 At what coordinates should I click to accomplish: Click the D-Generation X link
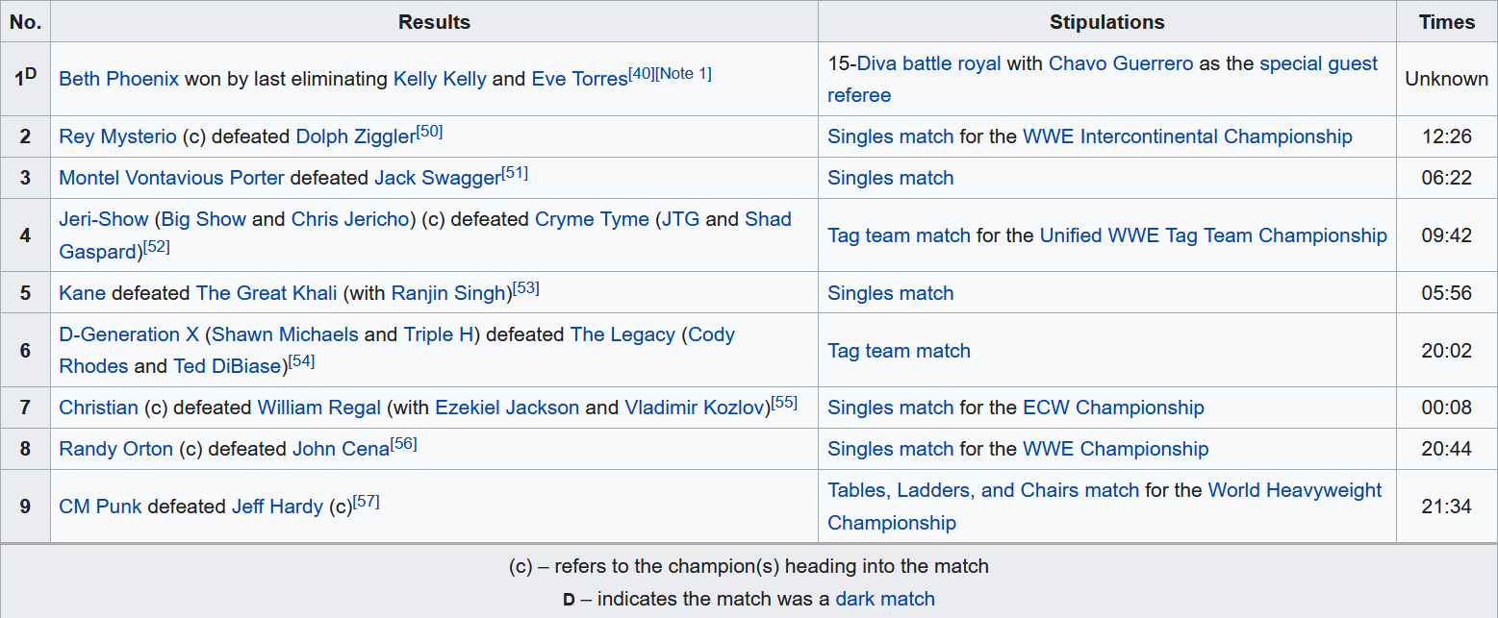[129, 334]
